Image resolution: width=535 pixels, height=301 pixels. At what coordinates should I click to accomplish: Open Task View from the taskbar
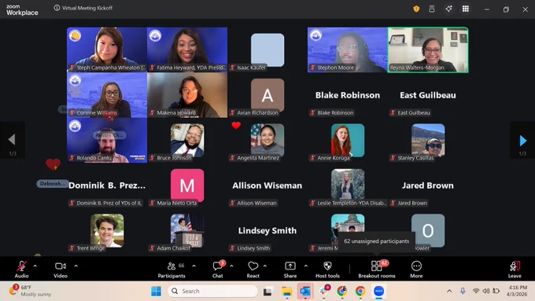pos(267,291)
